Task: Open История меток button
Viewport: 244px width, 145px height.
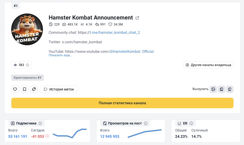Action: pos(59,89)
